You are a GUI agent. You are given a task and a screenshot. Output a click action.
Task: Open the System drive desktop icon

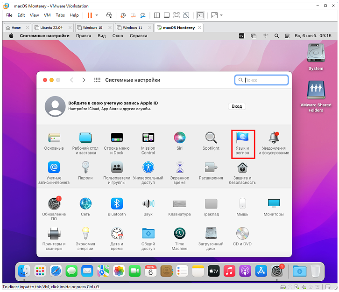(316, 57)
